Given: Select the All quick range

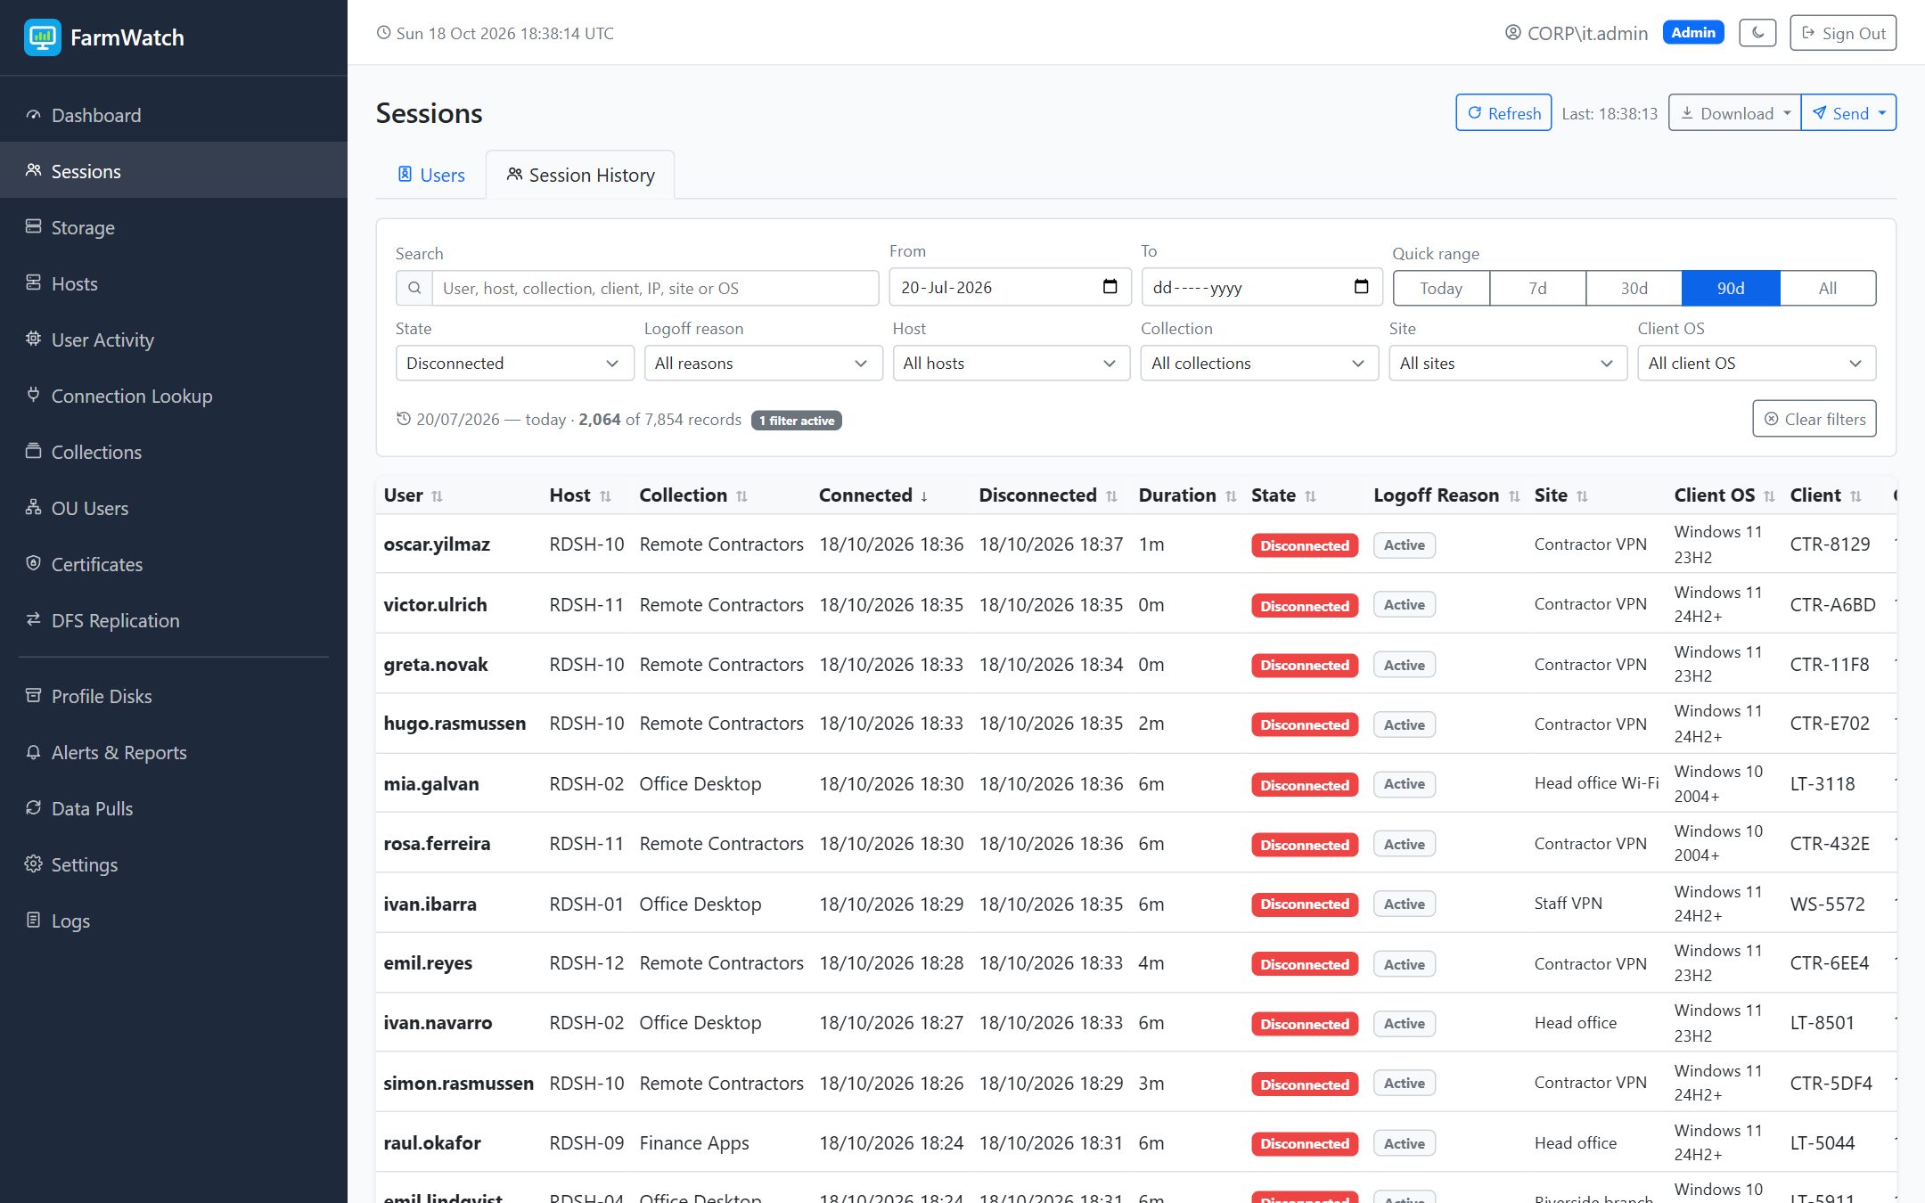Looking at the screenshot, I should pyautogui.click(x=1828, y=288).
